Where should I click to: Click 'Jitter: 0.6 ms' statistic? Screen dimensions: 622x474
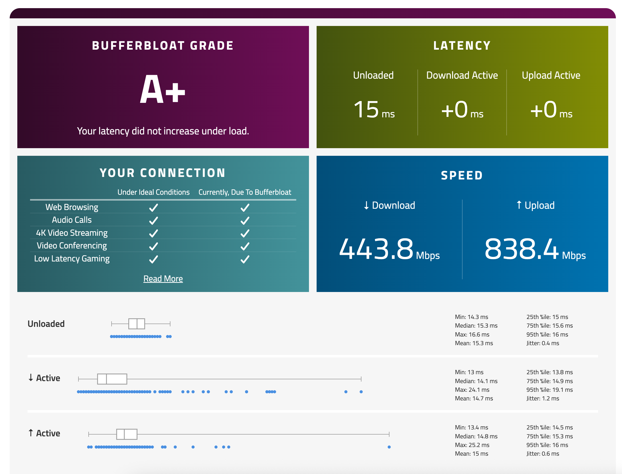click(543, 454)
